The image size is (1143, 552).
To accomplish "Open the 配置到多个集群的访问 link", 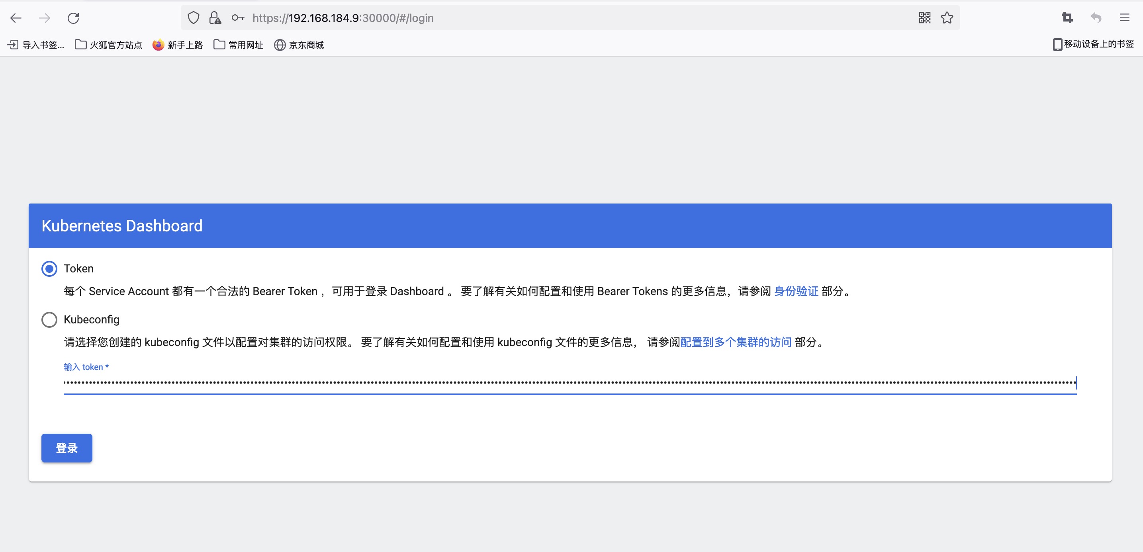I will click(736, 342).
